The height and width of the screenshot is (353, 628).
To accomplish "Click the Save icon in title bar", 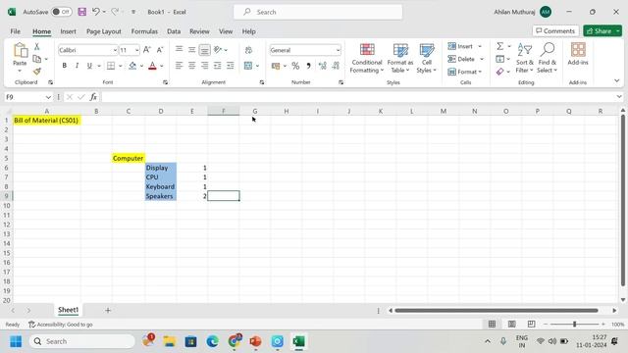I will [x=82, y=12].
